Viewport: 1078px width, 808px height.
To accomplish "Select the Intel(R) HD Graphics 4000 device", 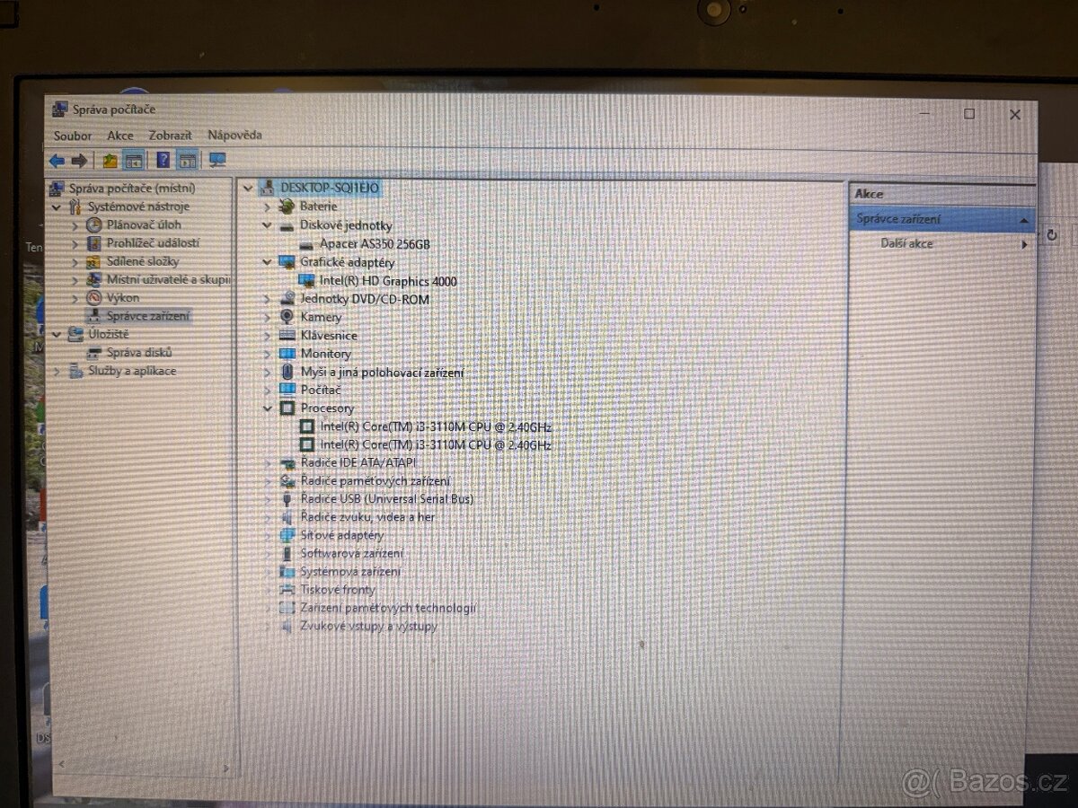I will tap(388, 281).
